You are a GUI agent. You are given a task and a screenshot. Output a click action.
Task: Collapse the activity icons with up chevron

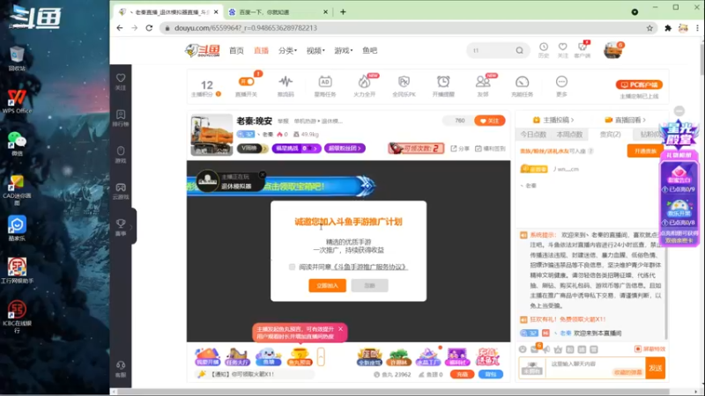coord(321,357)
